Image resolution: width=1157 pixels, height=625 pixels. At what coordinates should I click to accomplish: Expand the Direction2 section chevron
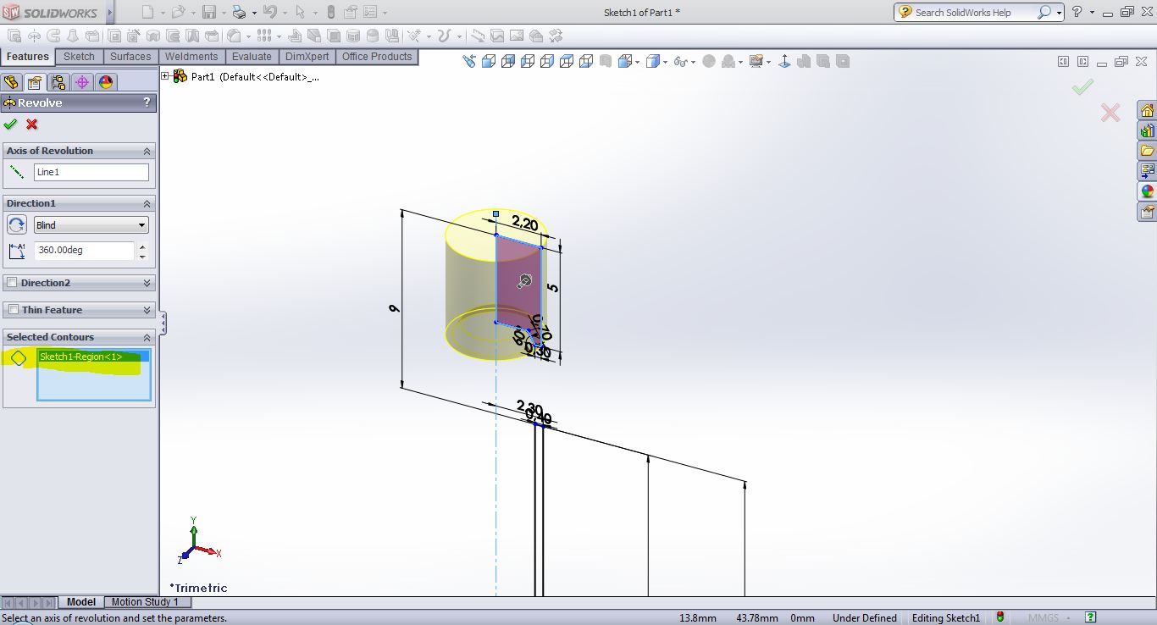(147, 283)
